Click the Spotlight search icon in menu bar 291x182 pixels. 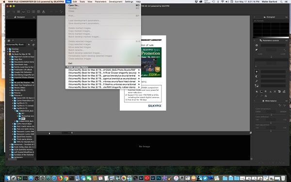pyautogui.click(x=281, y=1)
